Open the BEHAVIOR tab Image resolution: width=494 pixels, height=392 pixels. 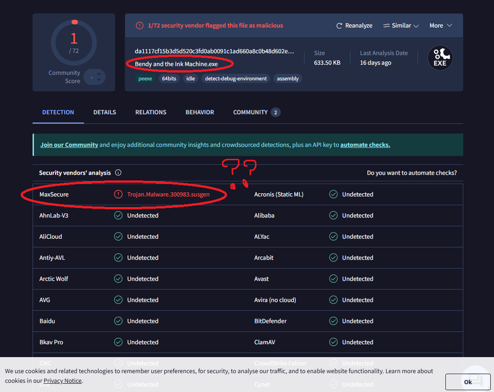(x=200, y=112)
